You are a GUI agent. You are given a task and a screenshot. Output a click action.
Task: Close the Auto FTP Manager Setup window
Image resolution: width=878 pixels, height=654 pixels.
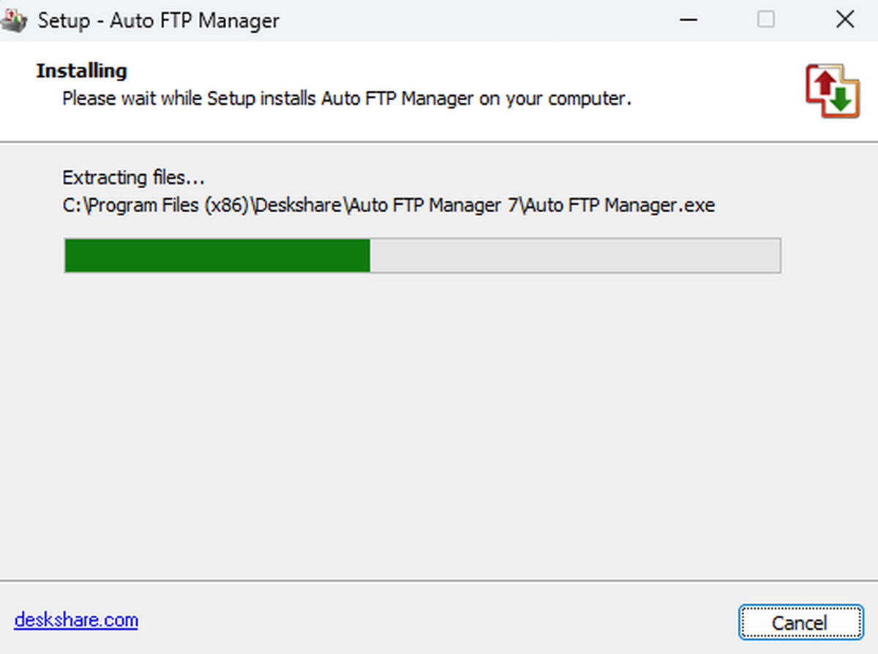click(844, 20)
